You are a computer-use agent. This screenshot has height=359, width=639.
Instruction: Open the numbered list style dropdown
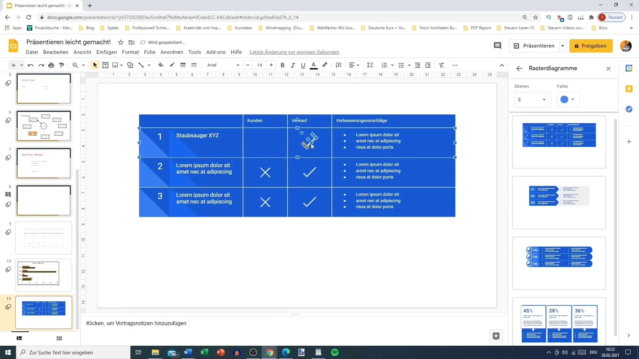pyautogui.click(x=392, y=65)
